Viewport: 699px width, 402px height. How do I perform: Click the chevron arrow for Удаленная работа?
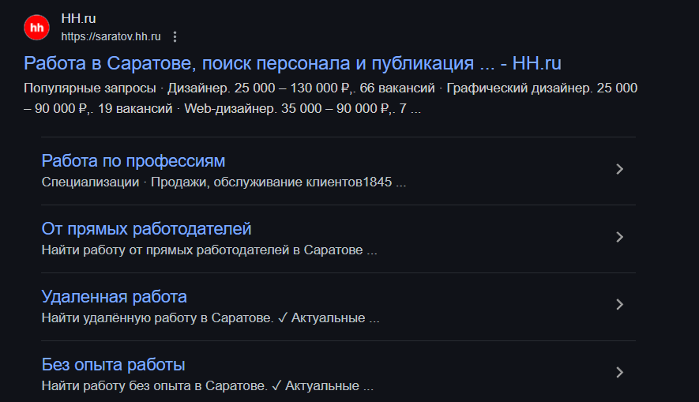click(x=619, y=304)
